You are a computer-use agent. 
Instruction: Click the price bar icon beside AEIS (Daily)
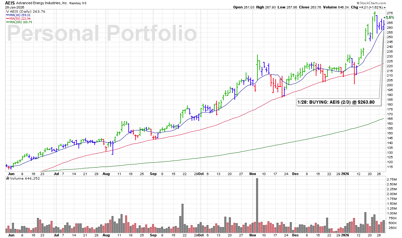pyautogui.click(x=7, y=12)
